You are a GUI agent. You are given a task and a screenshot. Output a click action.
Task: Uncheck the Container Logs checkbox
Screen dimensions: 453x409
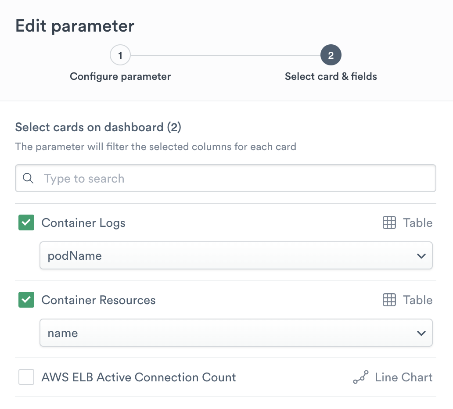pos(26,223)
